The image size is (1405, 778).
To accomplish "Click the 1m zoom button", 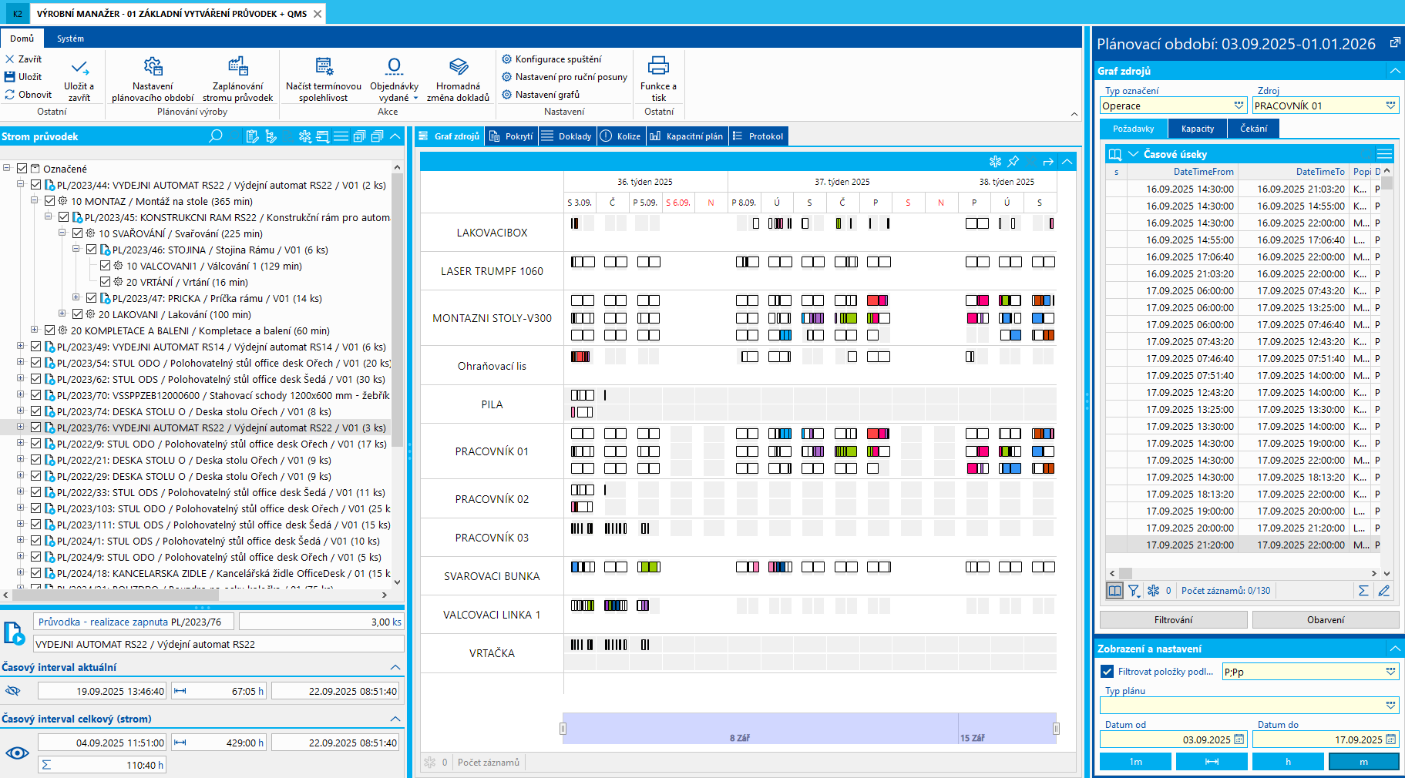I will coord(1135,762).
